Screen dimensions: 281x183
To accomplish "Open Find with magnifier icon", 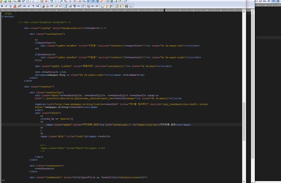I will (61, 1).
